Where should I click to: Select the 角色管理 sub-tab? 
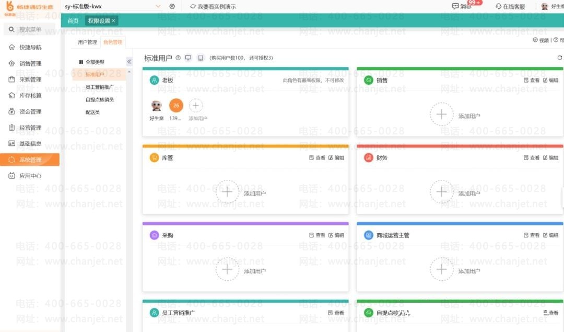[x=113, y=42]
